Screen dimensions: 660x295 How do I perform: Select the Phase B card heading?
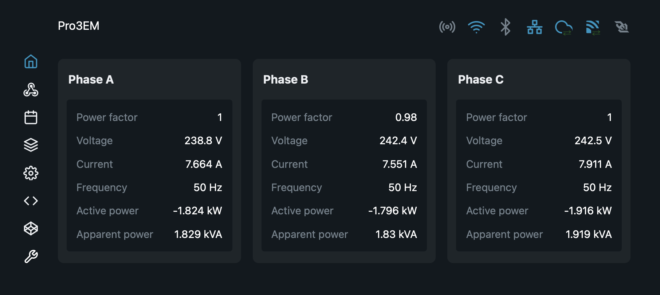point(286,80)
